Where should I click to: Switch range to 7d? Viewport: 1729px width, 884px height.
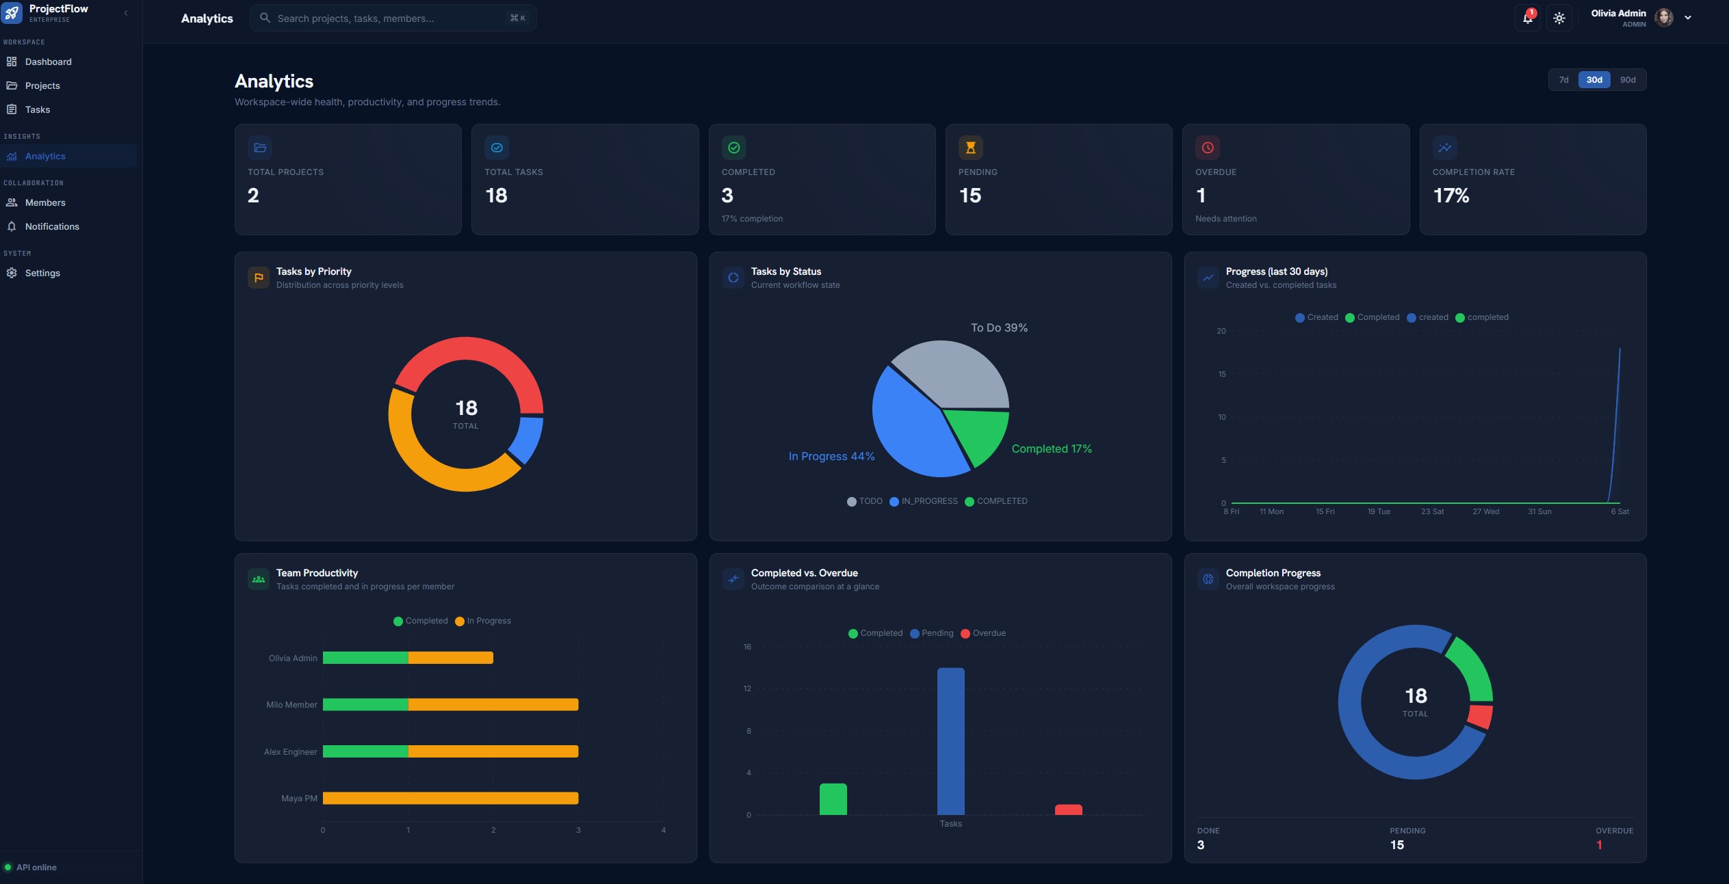point(1563,80)
